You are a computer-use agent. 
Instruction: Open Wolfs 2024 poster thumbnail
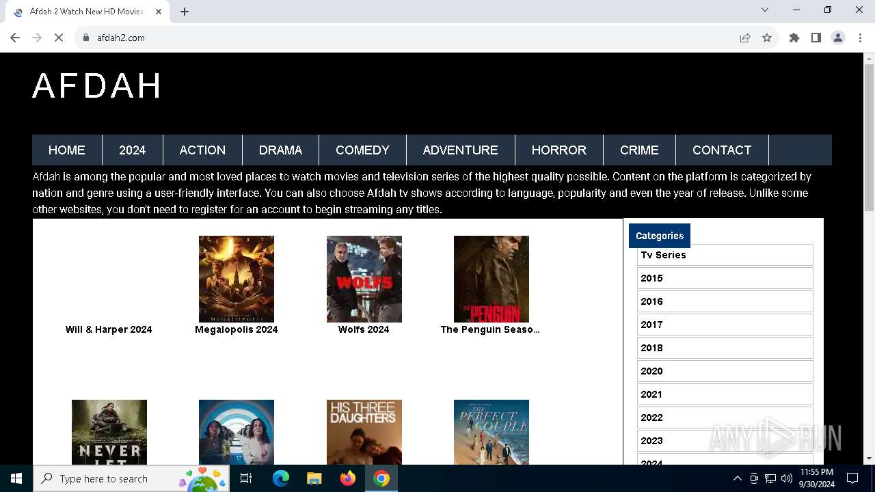point(364,279)
